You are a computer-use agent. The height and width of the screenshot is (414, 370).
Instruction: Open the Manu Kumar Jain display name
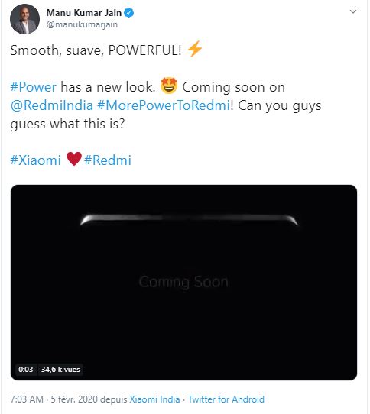point(84,13)
